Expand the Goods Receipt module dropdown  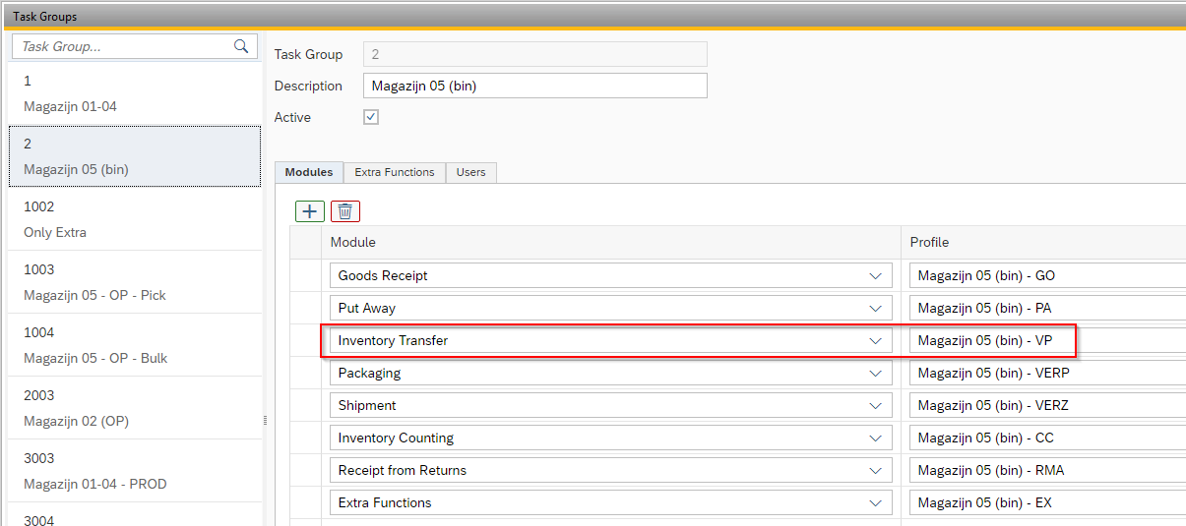(875, 276)
